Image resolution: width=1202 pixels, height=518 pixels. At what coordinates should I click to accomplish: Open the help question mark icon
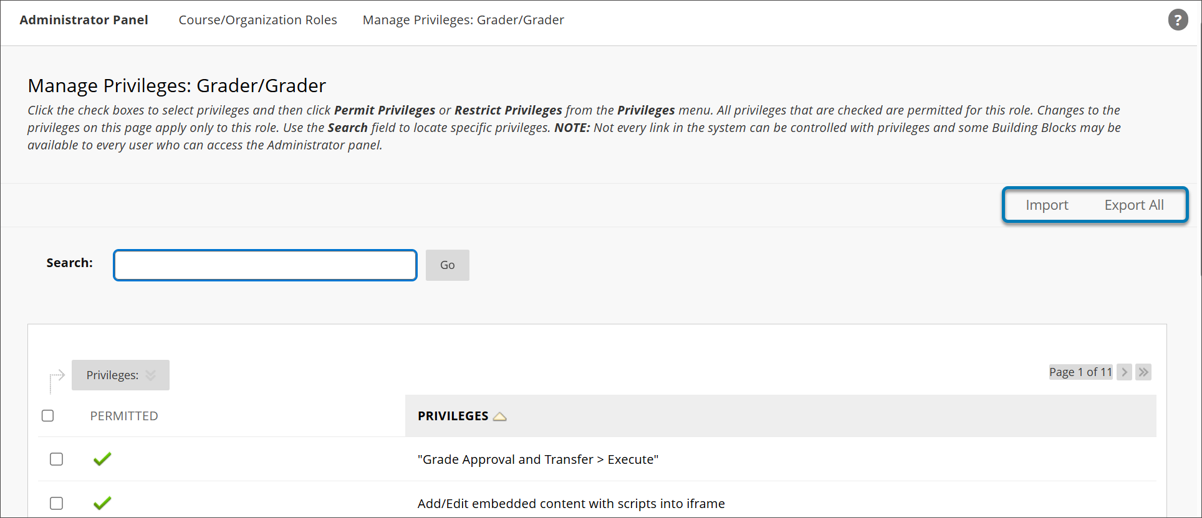click(x=1178, y=19)
